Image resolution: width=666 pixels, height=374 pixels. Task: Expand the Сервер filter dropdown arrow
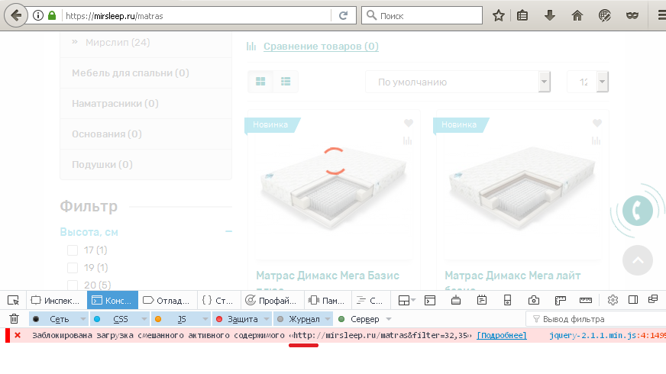(389, 319)
